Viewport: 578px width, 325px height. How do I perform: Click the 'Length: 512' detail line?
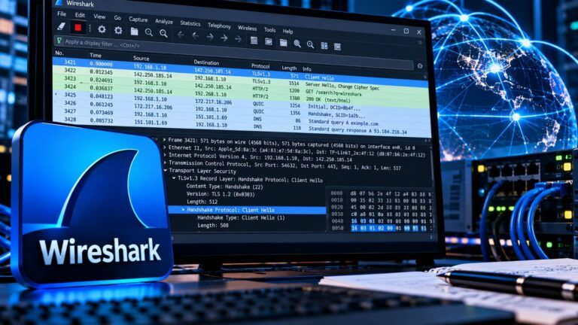pyautogui.click(x=202, y=202)
